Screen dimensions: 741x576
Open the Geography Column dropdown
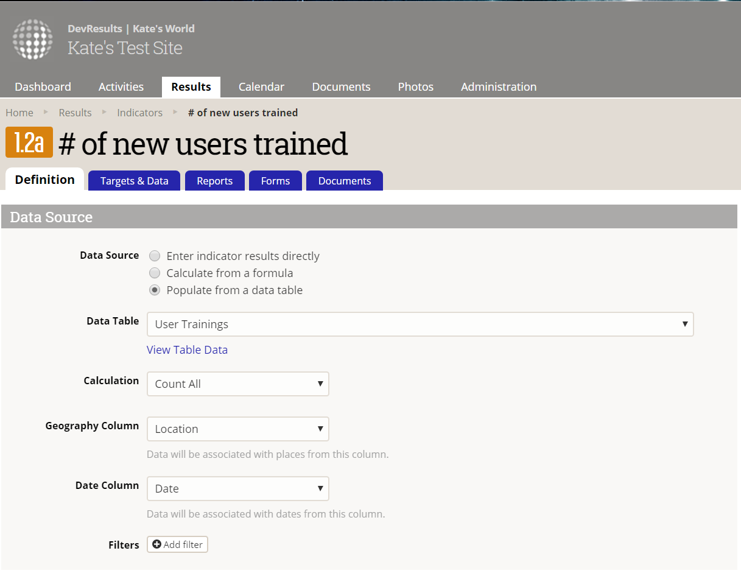(238, 429)
